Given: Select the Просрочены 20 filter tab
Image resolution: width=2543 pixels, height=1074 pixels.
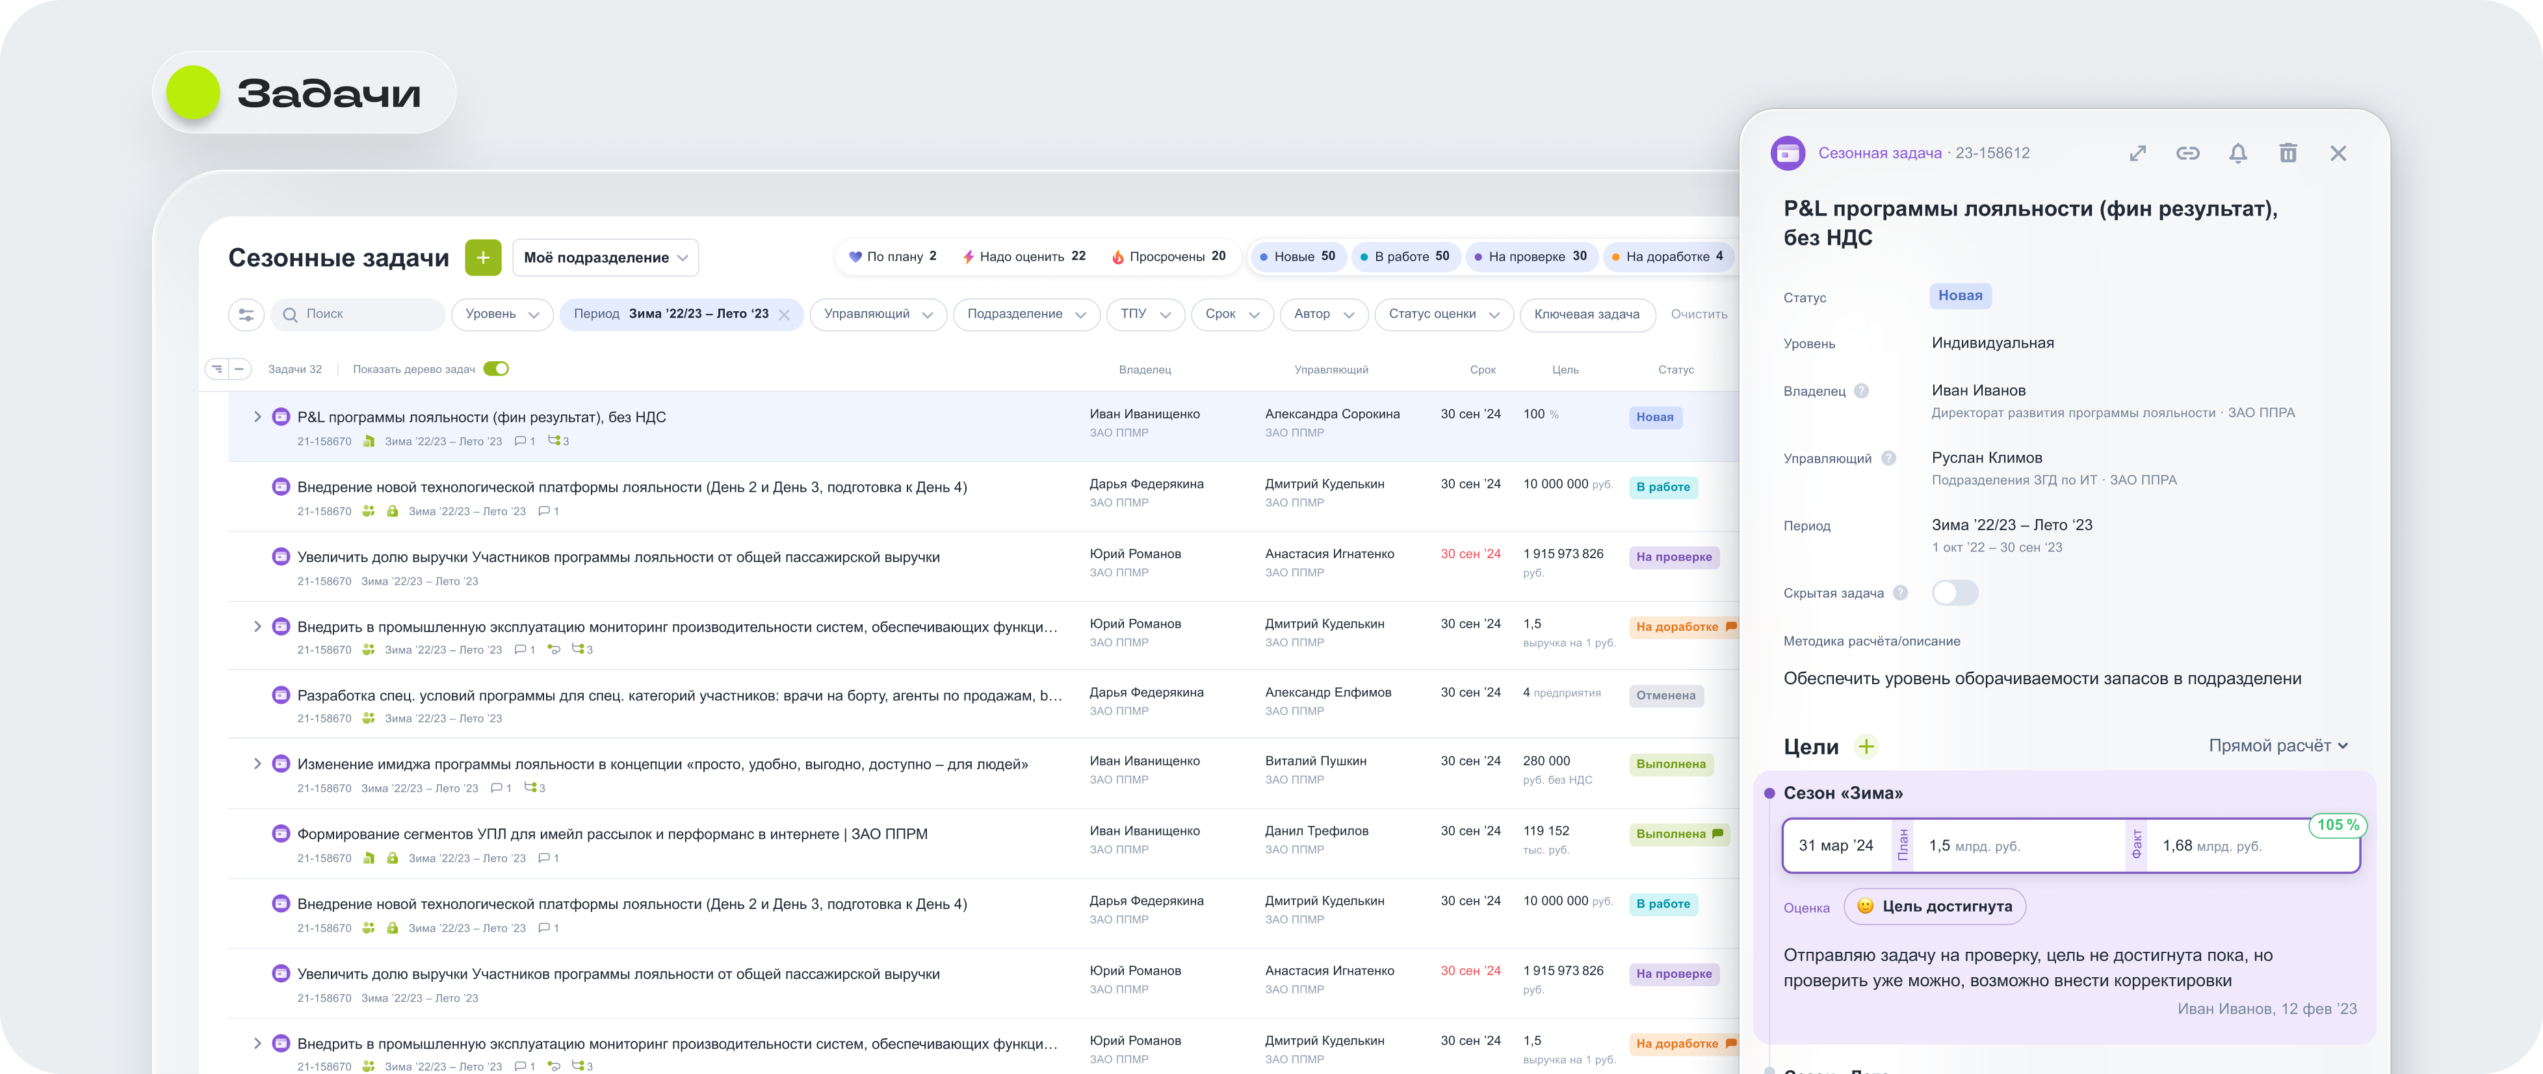Looking at the screenshot, I should coord(1168,257).
